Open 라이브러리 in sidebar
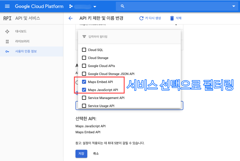 (x=22, y=41)
